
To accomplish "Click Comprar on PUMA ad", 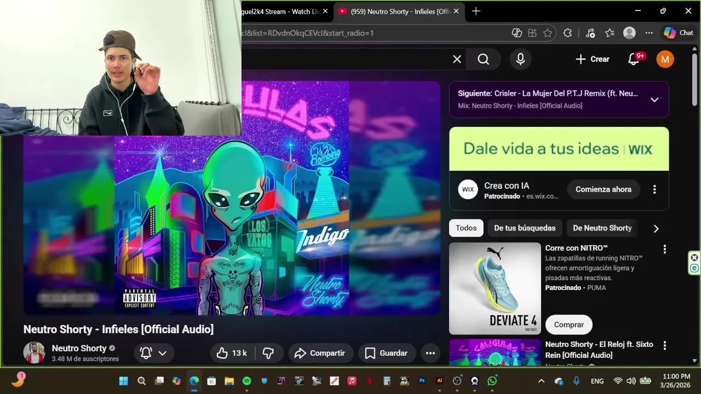I will pyautogui.click(x=568, y=325).
